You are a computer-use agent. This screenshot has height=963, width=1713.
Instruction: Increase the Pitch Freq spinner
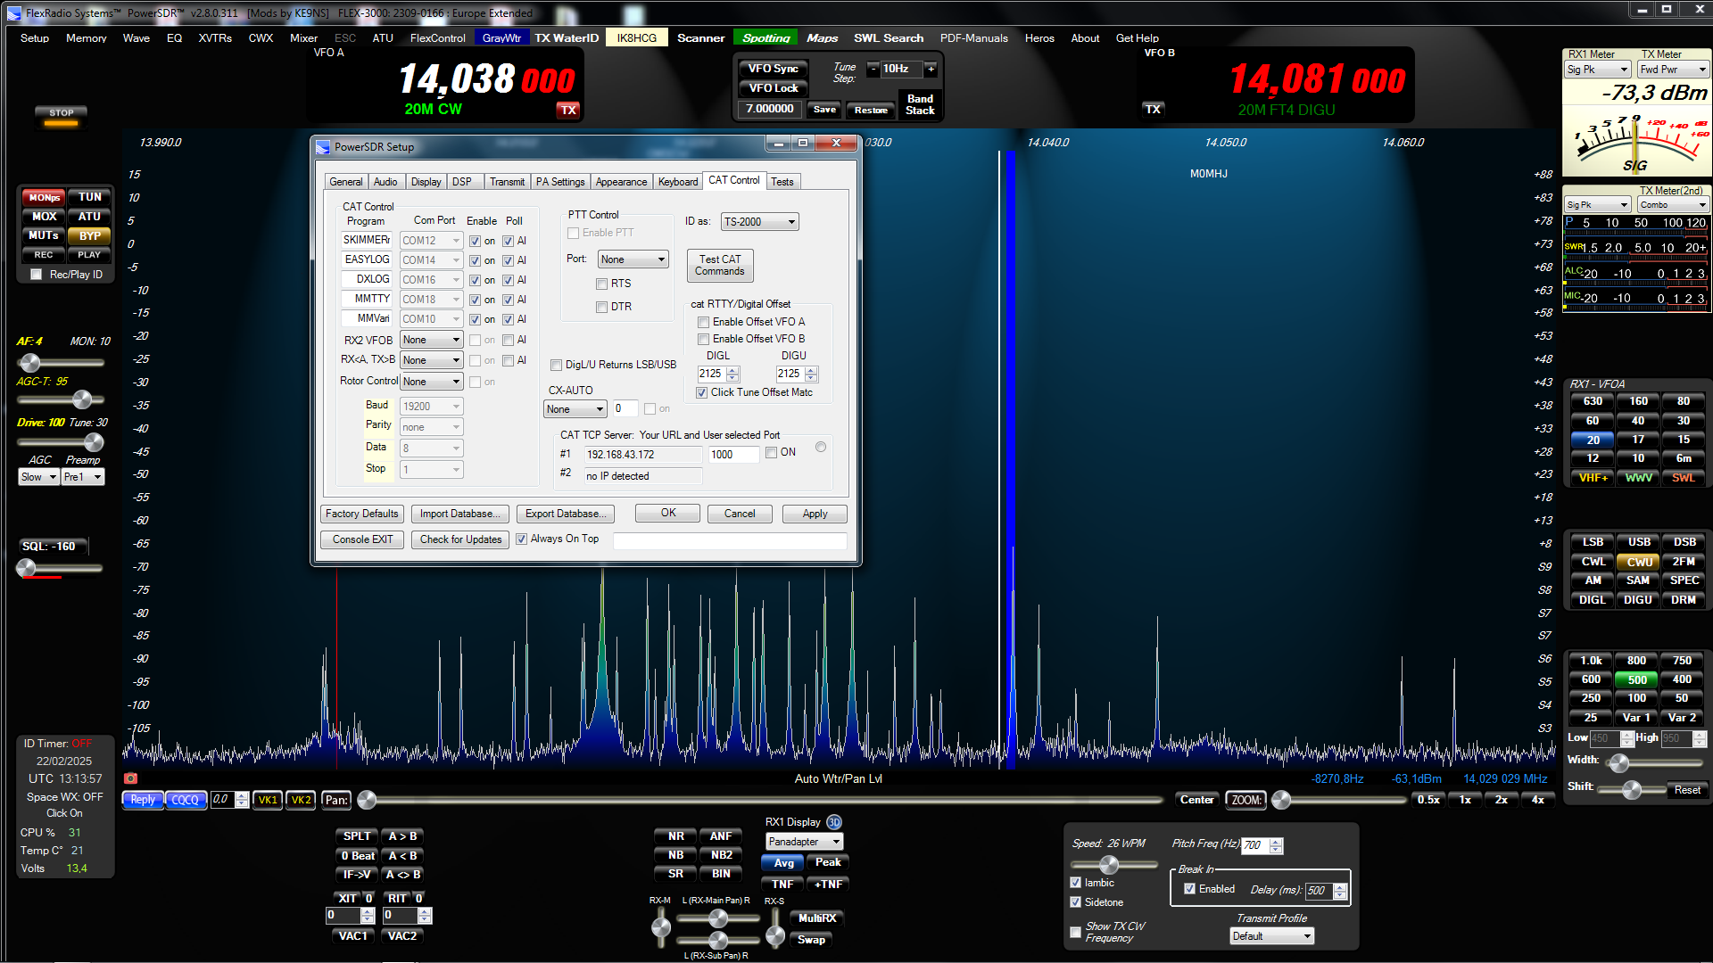click(x=1276, y=841)
